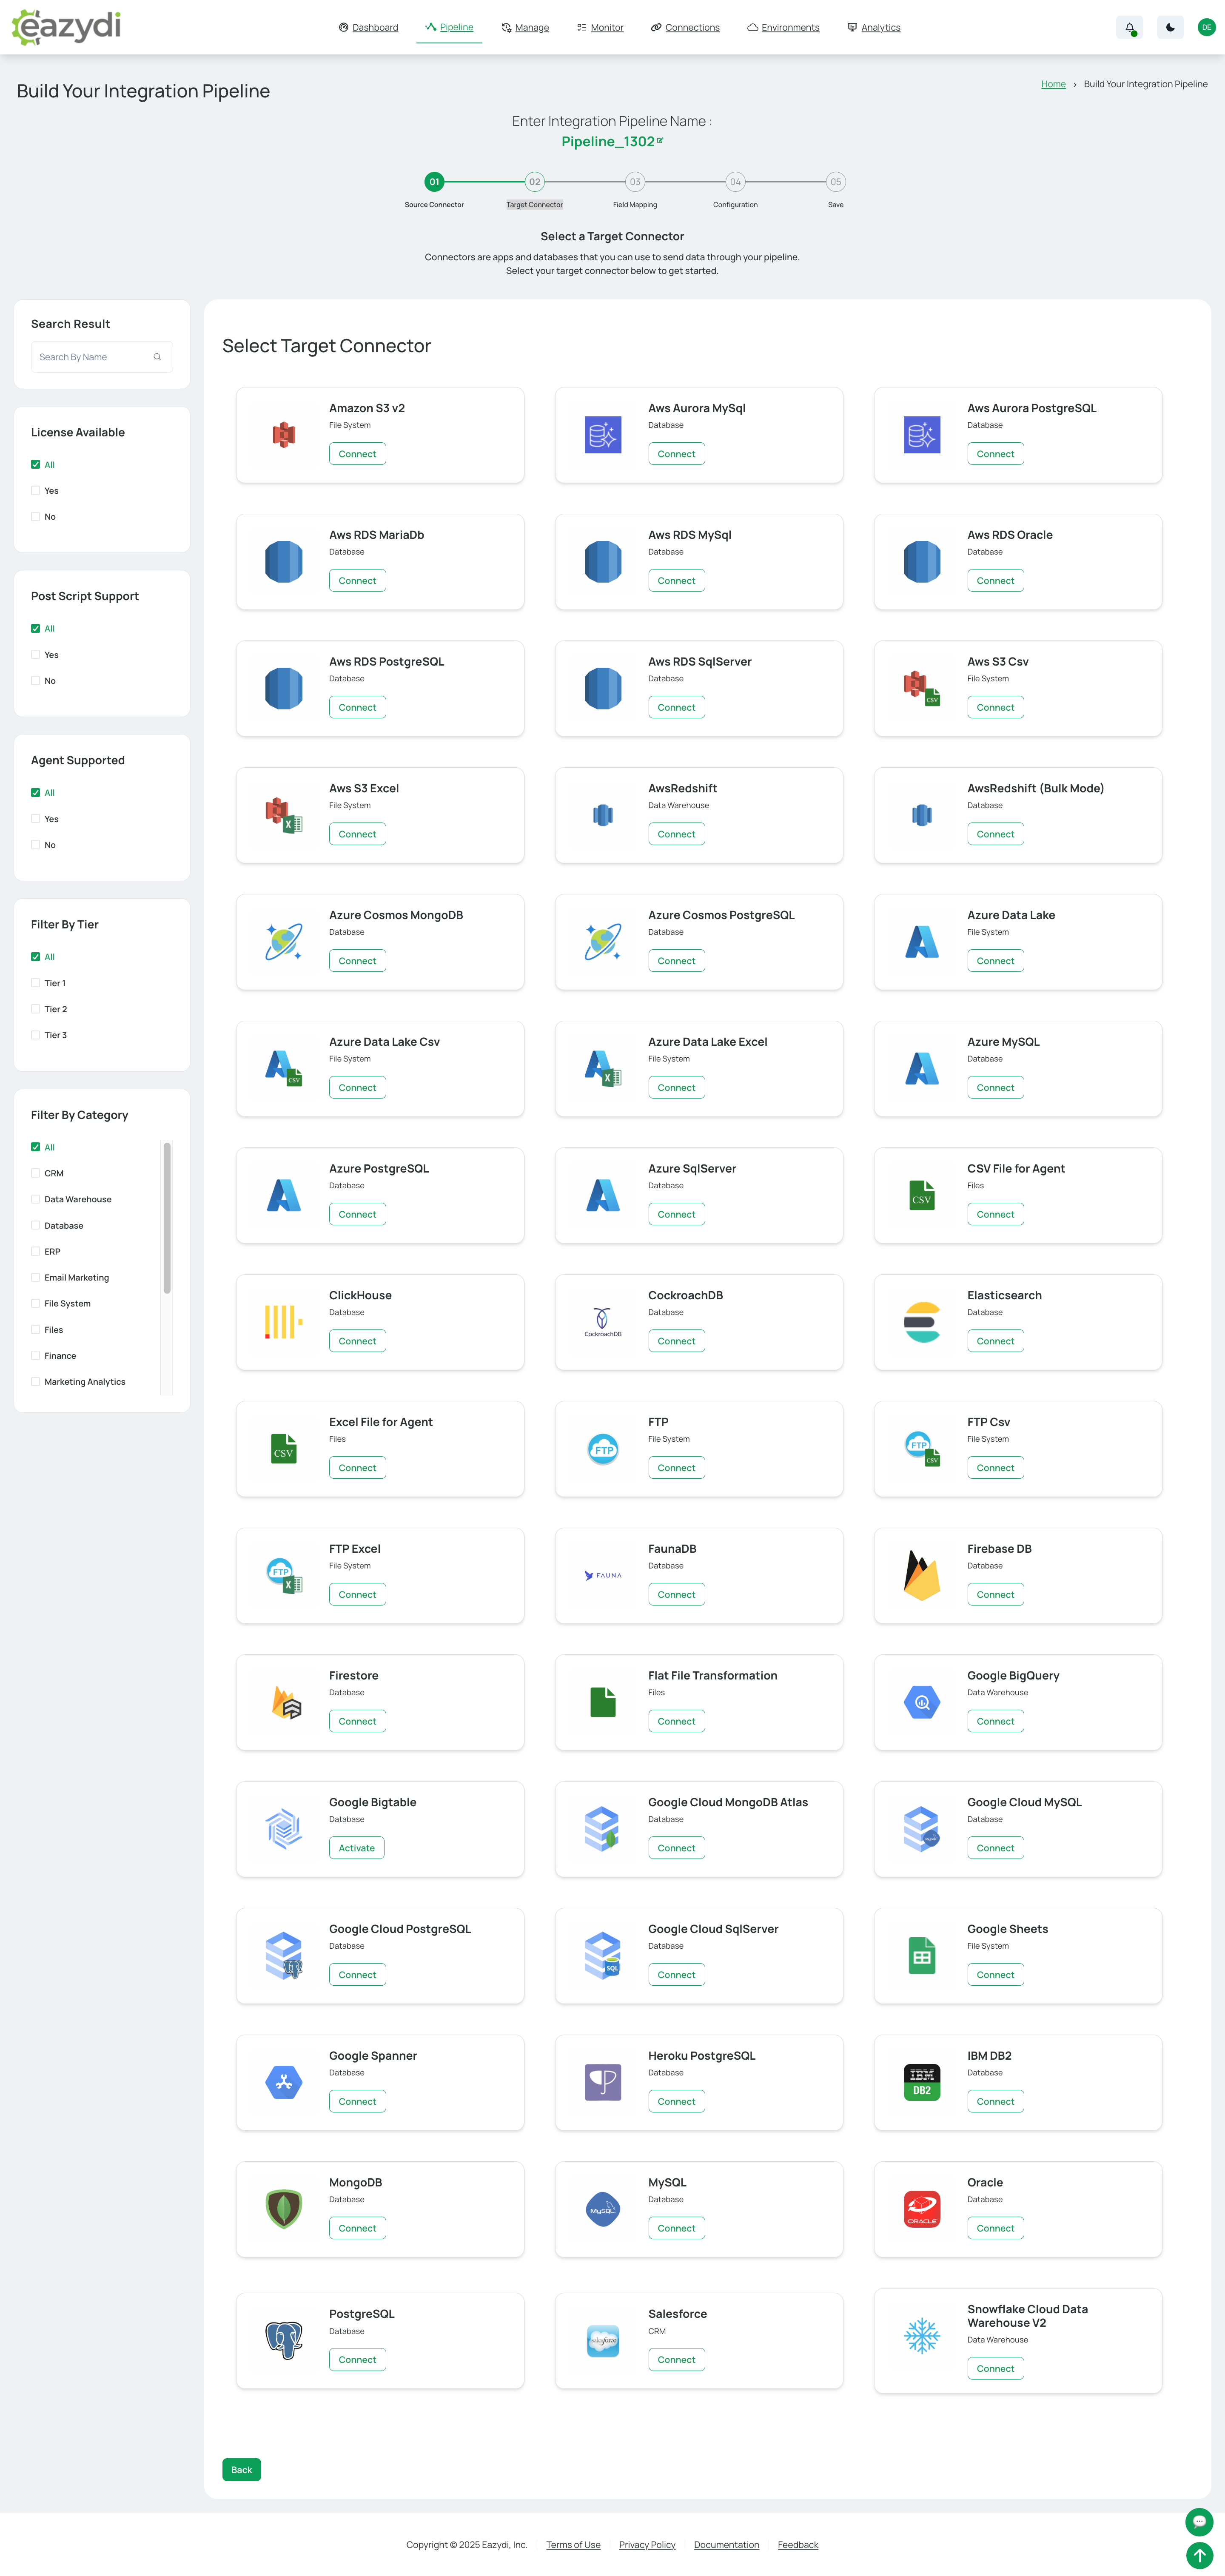
Task: Click the MongoDB leaf logo
Action: (284, 2208)
